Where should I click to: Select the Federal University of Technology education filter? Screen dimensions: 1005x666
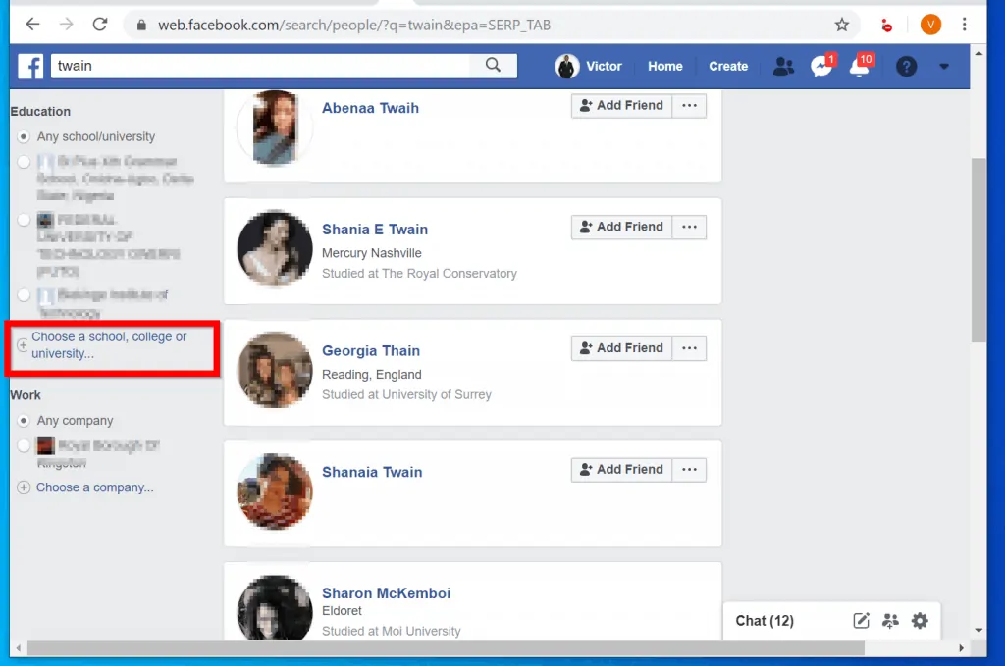[x=23, y=220]
